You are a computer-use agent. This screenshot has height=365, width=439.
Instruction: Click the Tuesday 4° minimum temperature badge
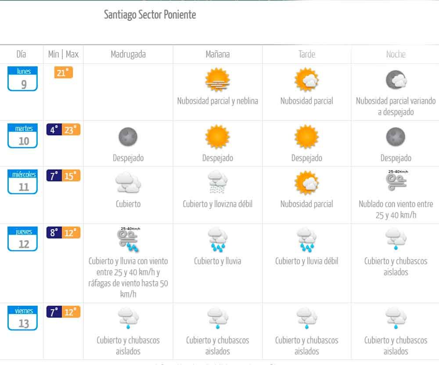(54, 130)
